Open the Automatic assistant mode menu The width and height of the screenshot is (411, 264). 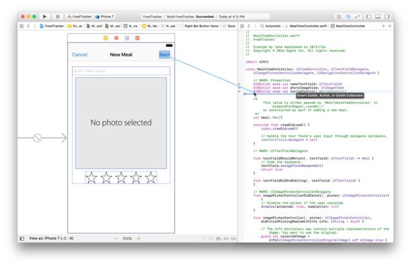point(270,26)
